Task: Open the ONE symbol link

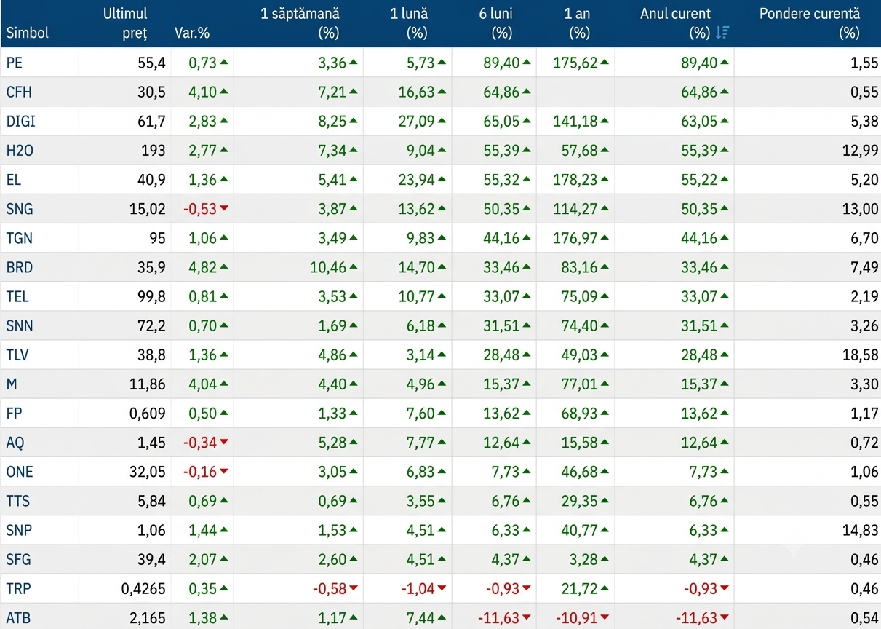Action: tap(20, 471)
